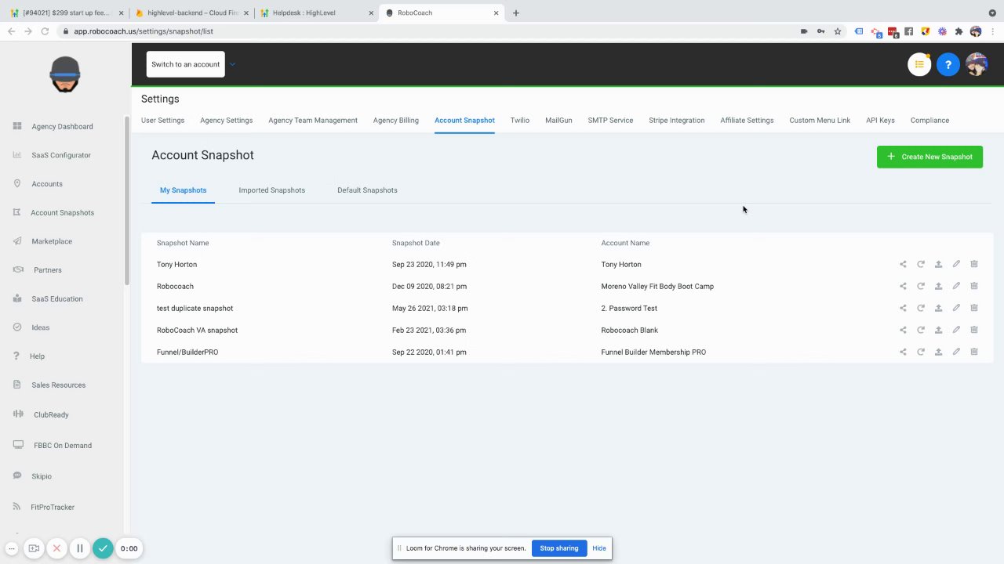Open the API Keys tab
Image resolution: width=1004 pixels, height=564 pixels.
(880, 121)
